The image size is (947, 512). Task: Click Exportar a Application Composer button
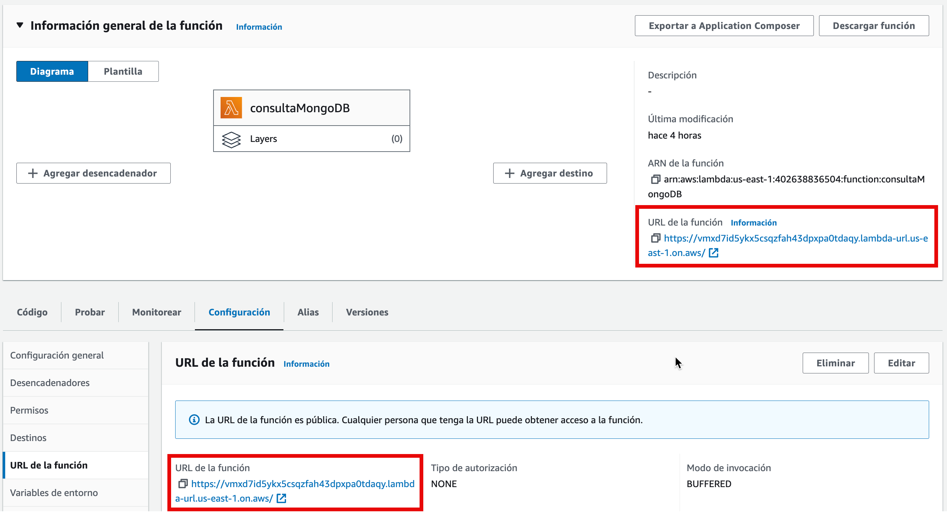point(724,26)
